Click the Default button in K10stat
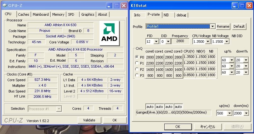254x134 pixels. (x=239, y=26)
